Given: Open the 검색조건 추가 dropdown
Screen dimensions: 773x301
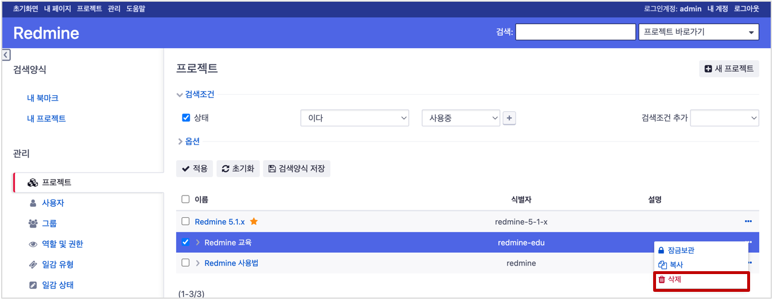Looking at the screenshot, I should 725,118.
